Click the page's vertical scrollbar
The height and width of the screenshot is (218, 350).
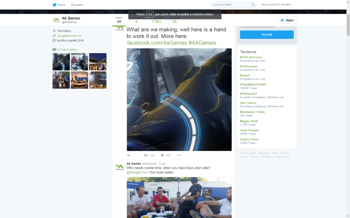tap(348, 102)
